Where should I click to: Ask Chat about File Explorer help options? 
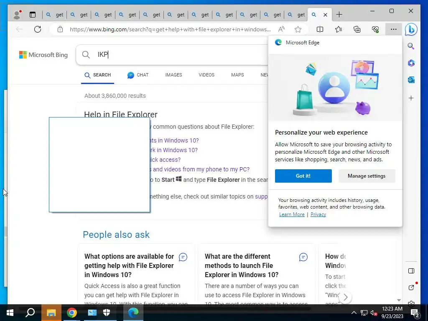pos(183,257)
